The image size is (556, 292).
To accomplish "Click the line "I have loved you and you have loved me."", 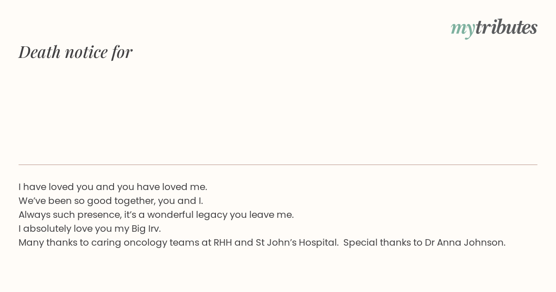I will pyautogui.click(x=113, y=187).
